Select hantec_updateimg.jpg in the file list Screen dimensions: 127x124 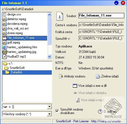coord(25,52)
